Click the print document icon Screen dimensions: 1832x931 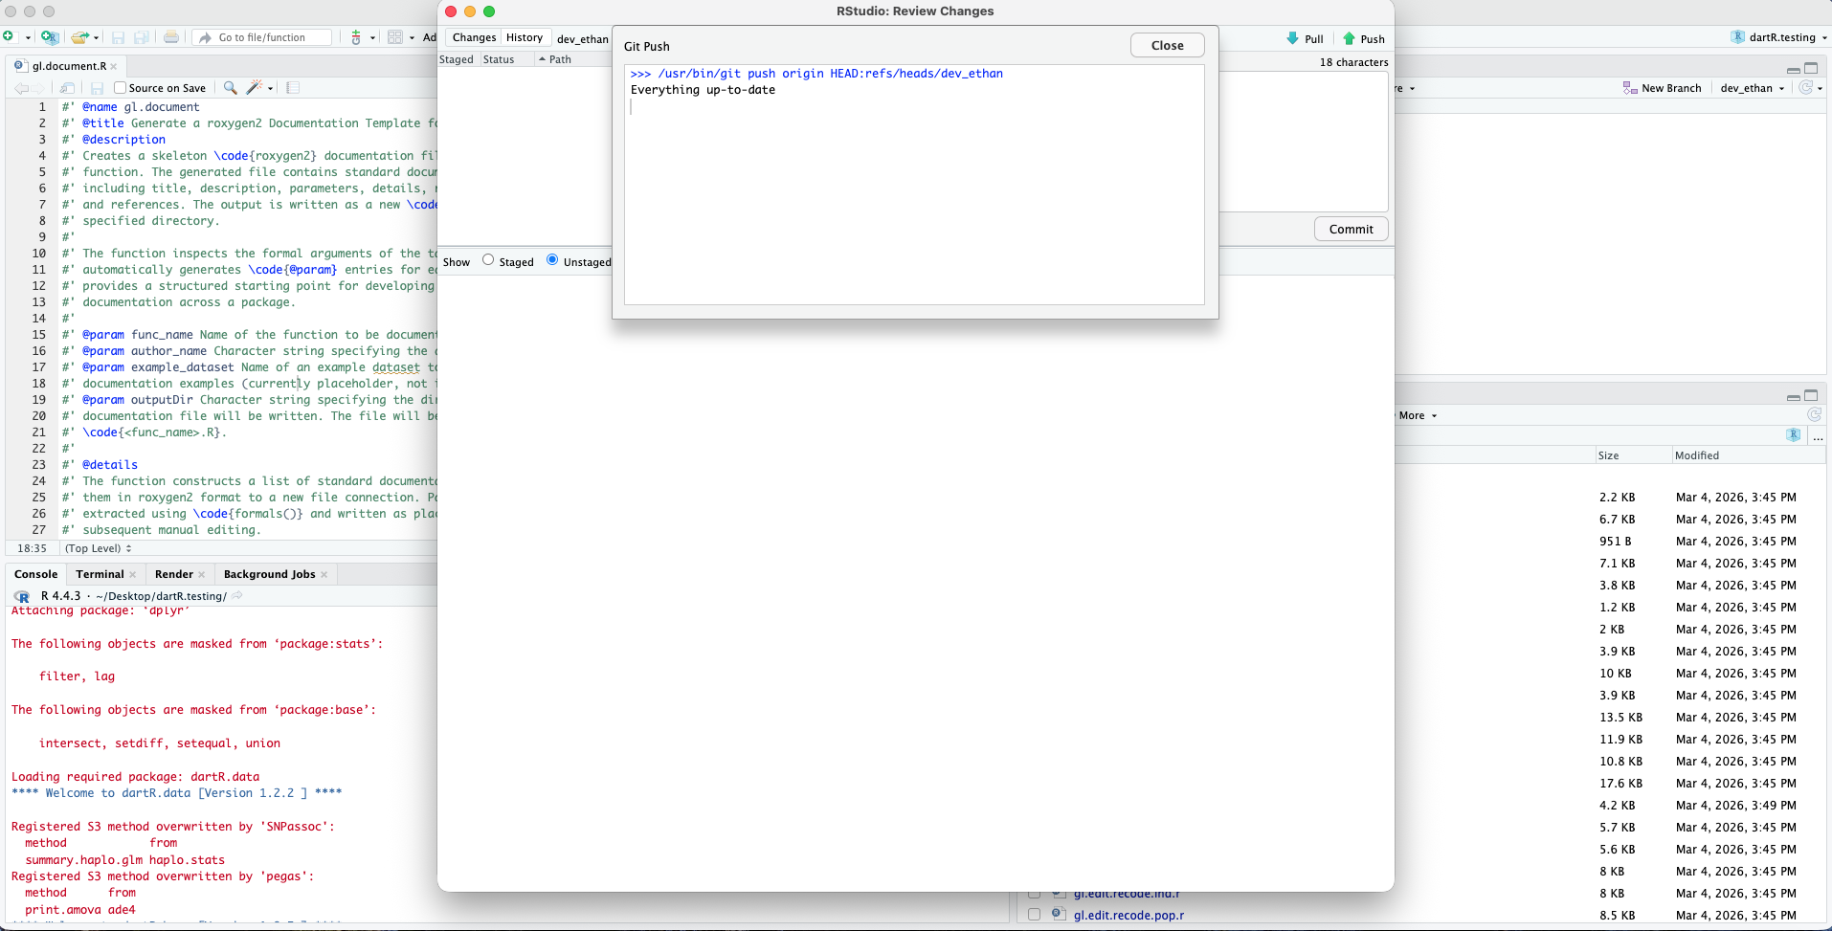(170, 37)
